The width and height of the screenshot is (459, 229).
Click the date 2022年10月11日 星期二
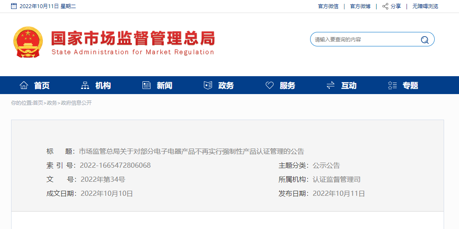pos(48,6)
